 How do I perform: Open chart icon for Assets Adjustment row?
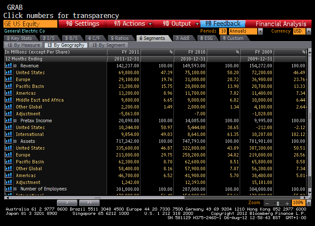pos(9,182)
